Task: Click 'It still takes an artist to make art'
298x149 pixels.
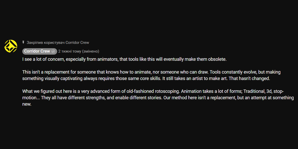Action: tap(195, 78)
